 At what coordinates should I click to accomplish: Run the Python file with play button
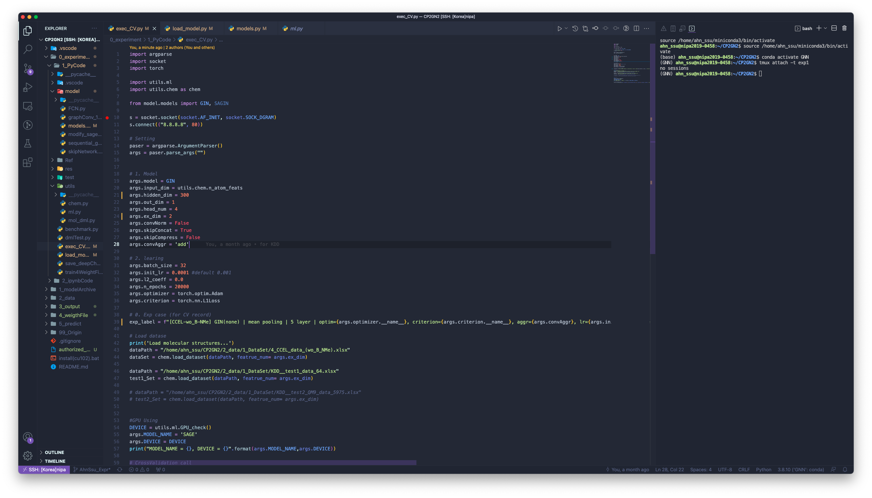click(x=560, y=28)
